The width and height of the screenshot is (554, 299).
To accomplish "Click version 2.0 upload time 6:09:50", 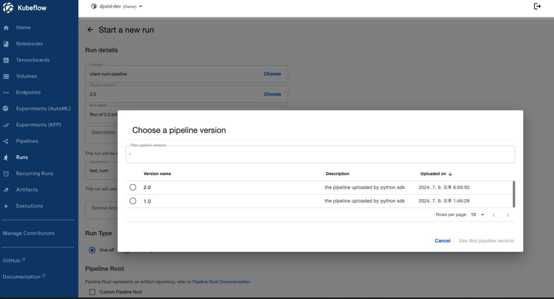I will pyautogui.click(x=444, y=187).
